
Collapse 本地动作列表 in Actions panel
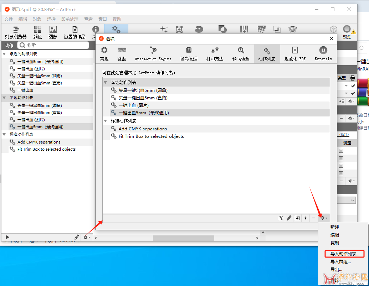click(x=4, y=98)
